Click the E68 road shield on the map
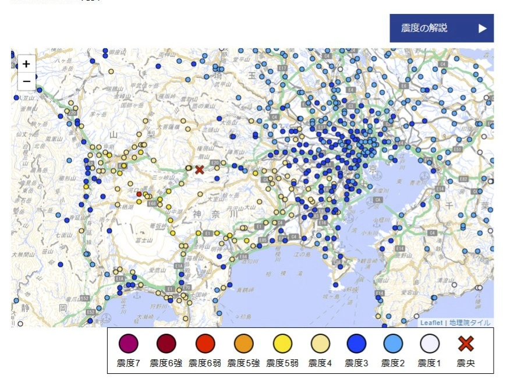Image resolution: width=510 pixels, height=382 pixels. (x=152, y=204)
